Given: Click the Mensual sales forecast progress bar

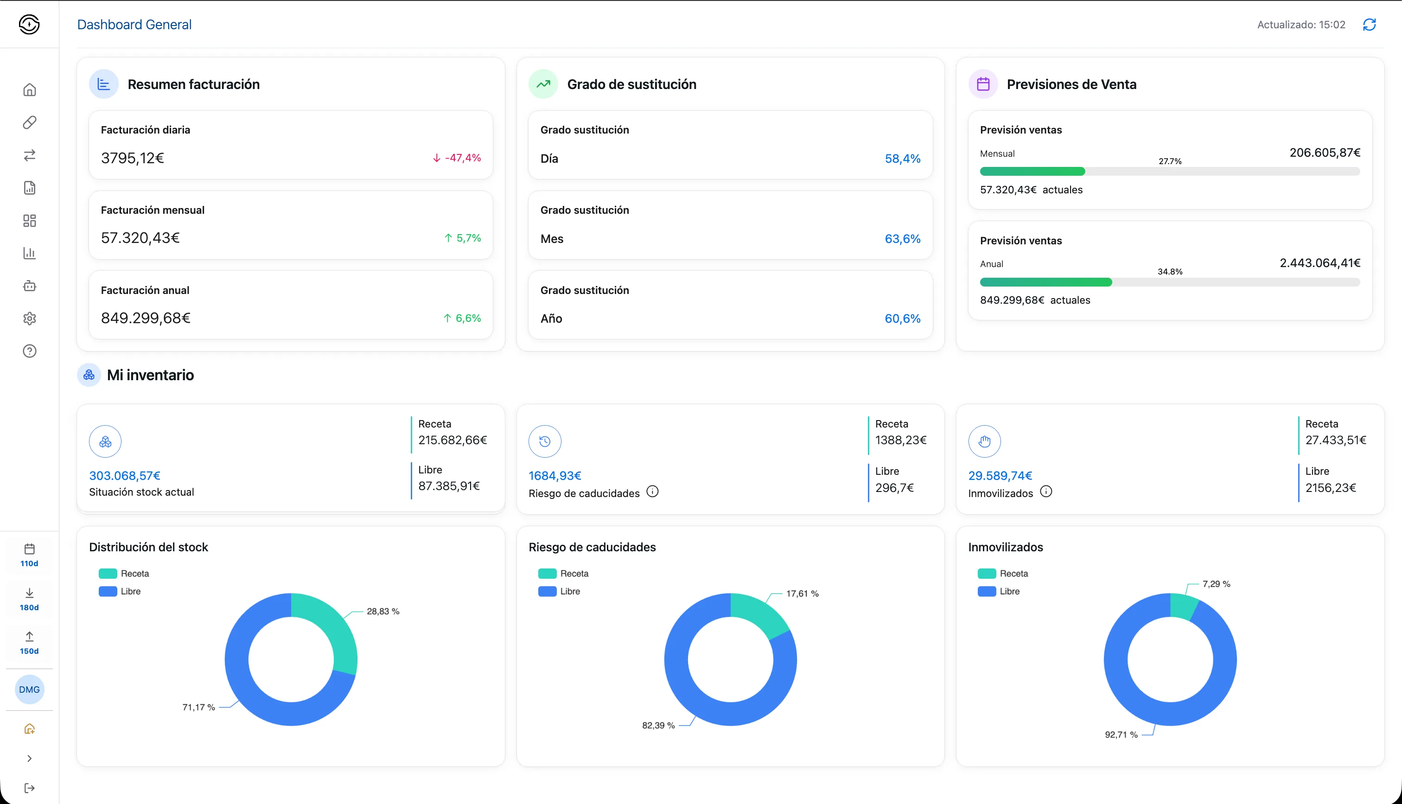Looking at the screenshot, I should (1170, 172).
